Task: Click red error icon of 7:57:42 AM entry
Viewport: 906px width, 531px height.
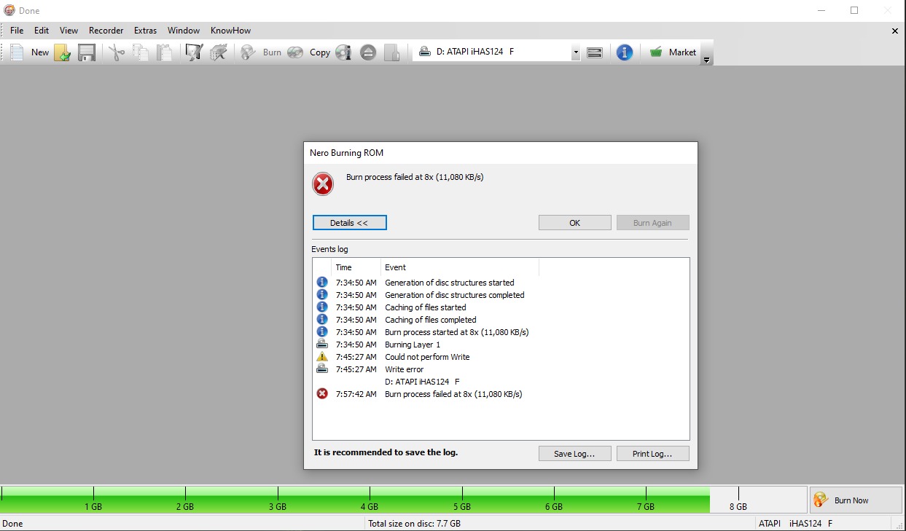Action: (322, 393)
